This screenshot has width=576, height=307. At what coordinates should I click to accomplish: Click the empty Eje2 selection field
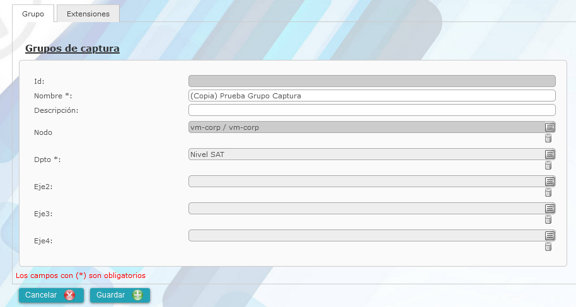pyautogui.click(x=366, y=182)
